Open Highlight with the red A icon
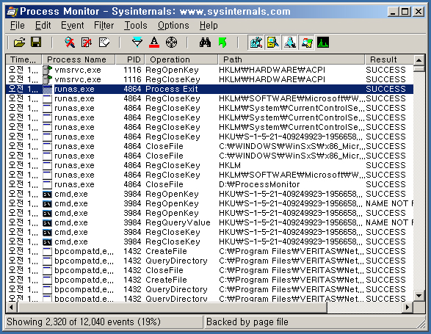 (x=154, y=43)
